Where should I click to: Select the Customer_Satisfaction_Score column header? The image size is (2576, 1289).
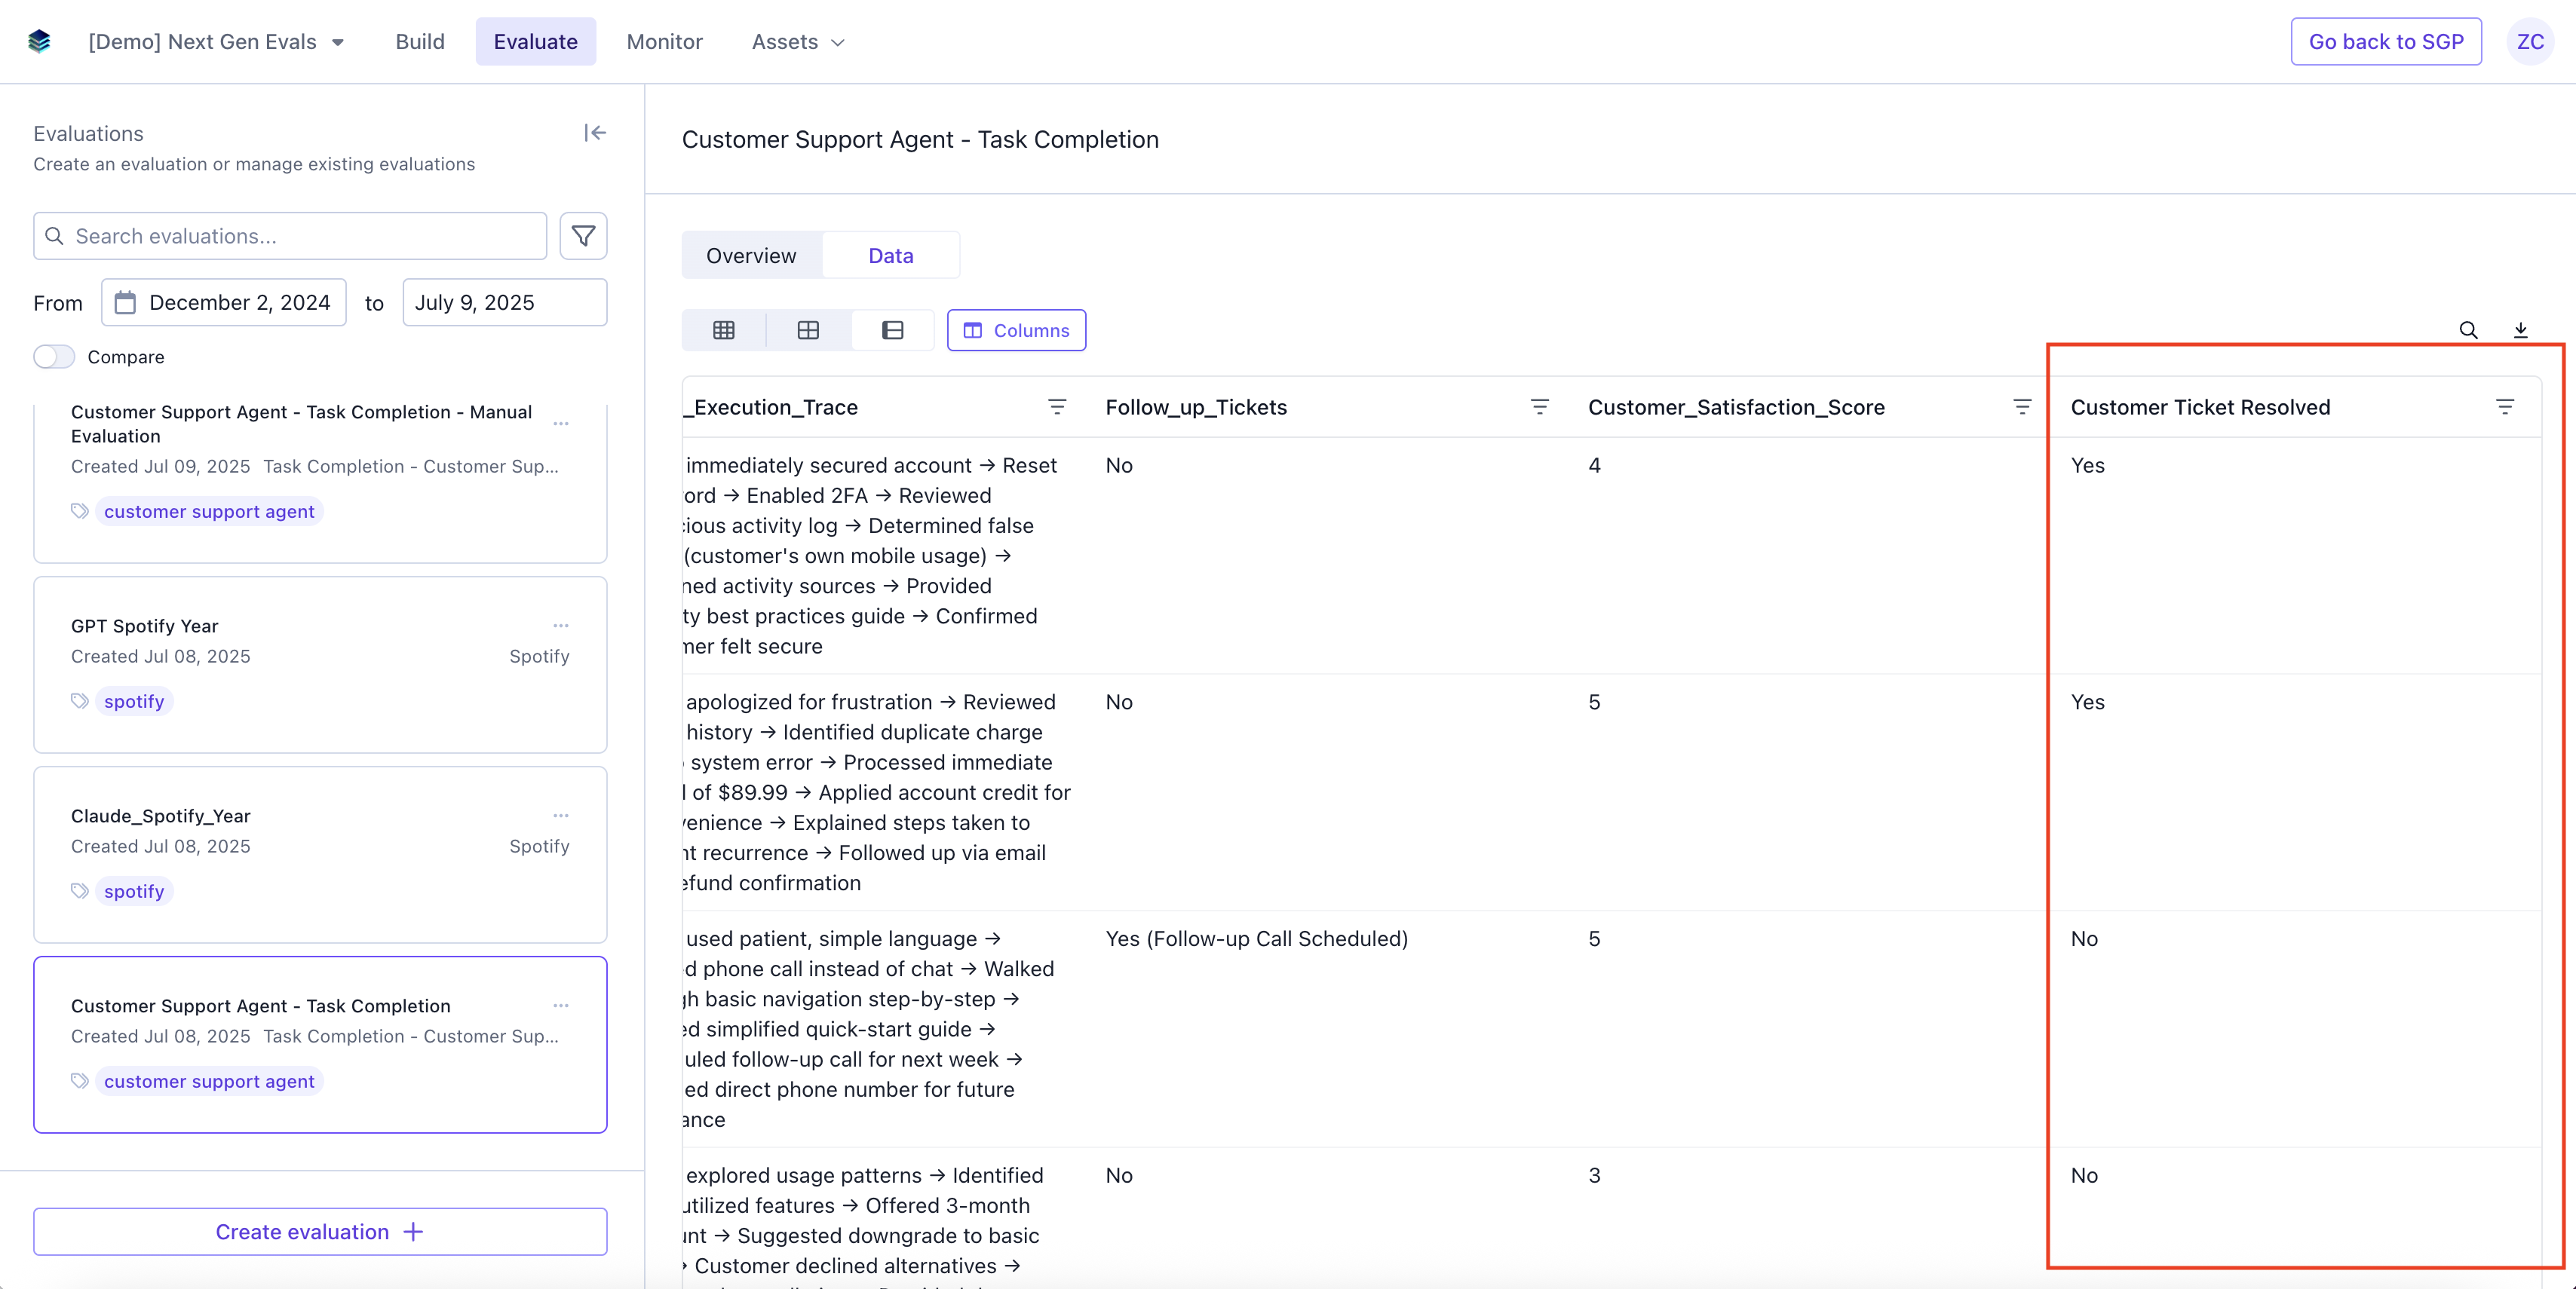click(1737, 407)
